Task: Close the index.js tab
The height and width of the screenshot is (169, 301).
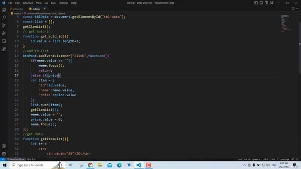Action: click(x=45, y=8)
